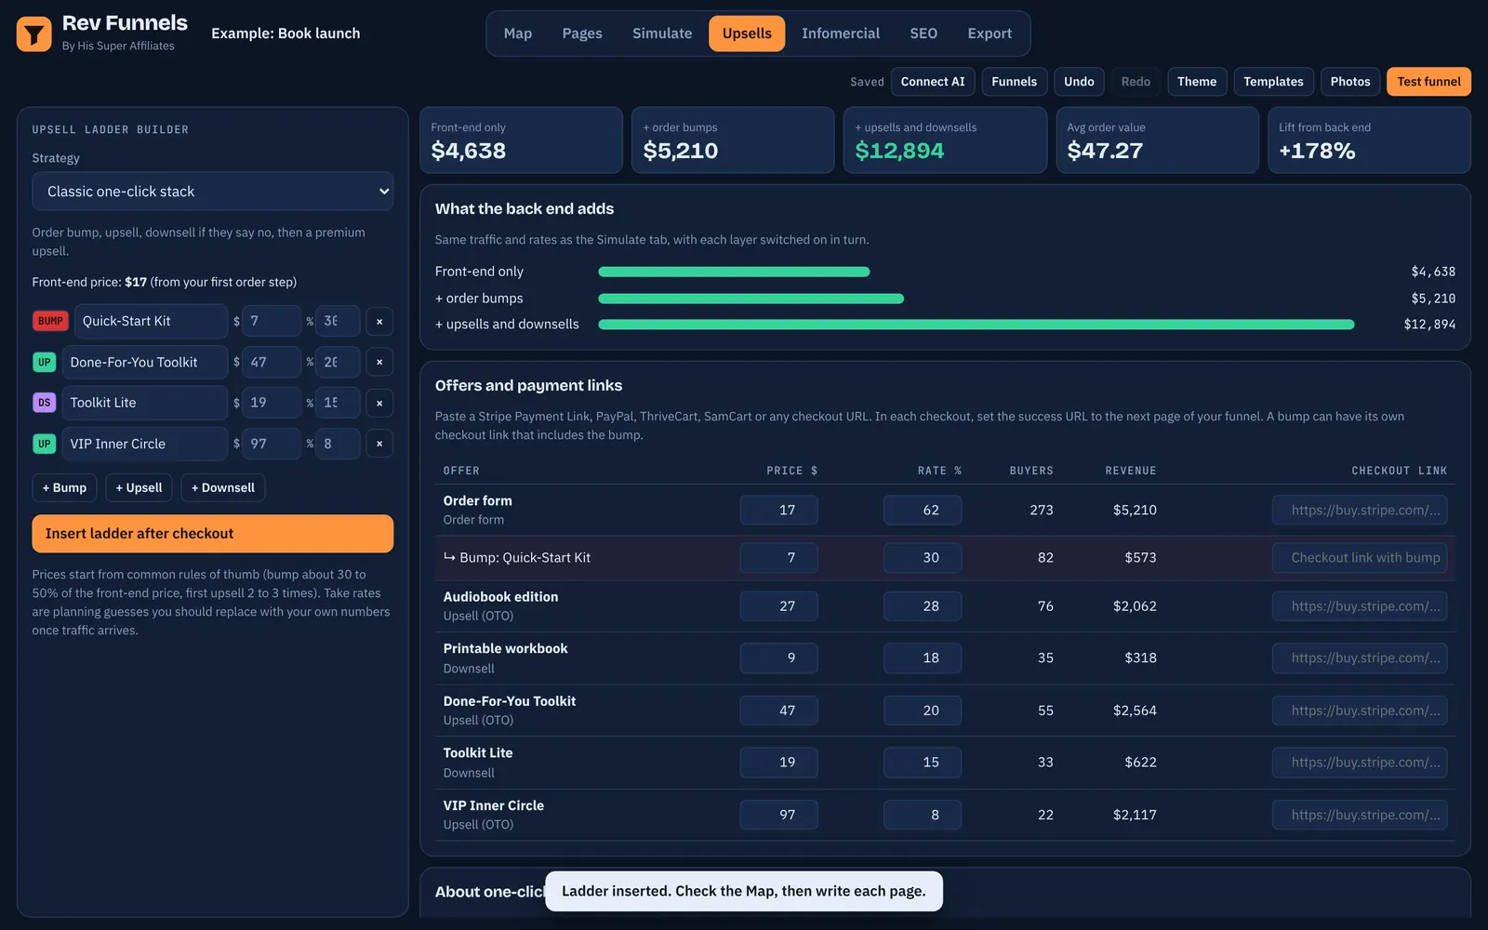Viewport: 1488px width, 930px height.
Task: Remove the Done-For-You Toolkit ladder row
Action: coord(379,362)
